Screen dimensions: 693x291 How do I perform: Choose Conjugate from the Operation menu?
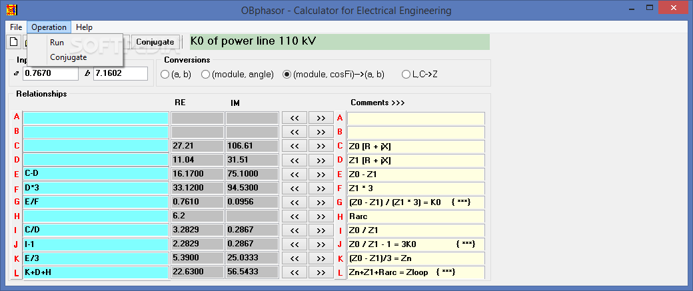(x=69, y=57)
